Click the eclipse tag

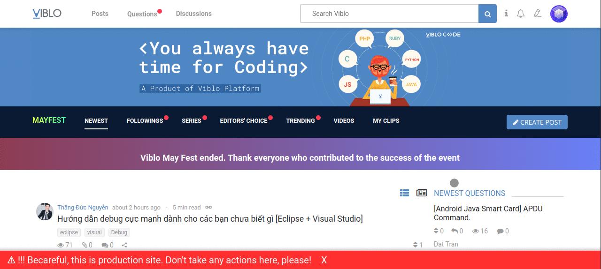point(69,232)
